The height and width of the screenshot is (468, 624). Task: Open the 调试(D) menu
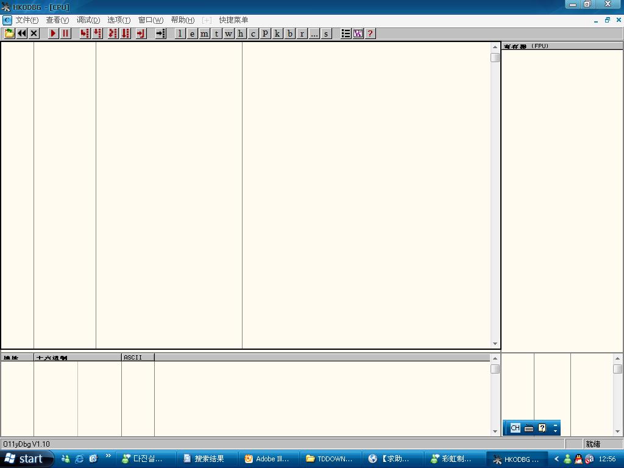click(x=88, y=20)
